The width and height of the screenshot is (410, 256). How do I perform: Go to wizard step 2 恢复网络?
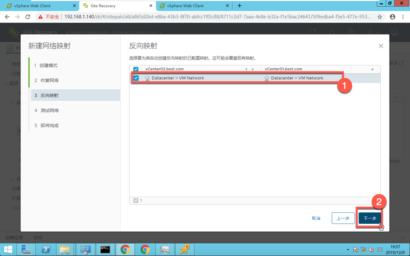pyautogui.click(x=46, y=80)
